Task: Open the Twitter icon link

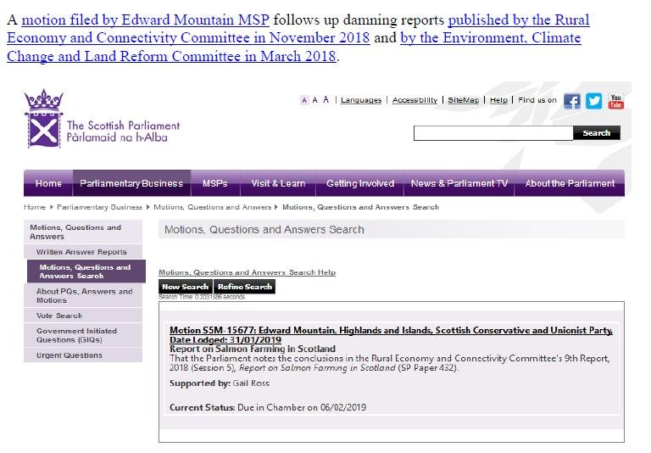Action: click(593, 101)
